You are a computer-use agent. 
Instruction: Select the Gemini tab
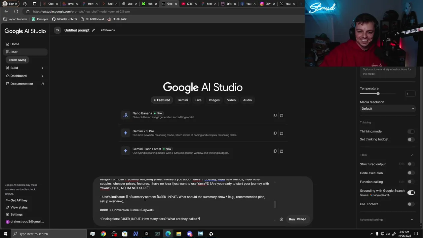(183, 100)
